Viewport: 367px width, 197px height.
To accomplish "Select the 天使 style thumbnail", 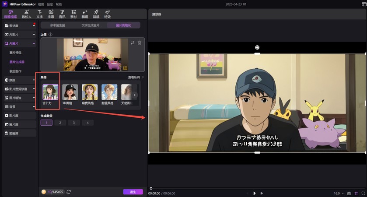I will tap(126, 92).
